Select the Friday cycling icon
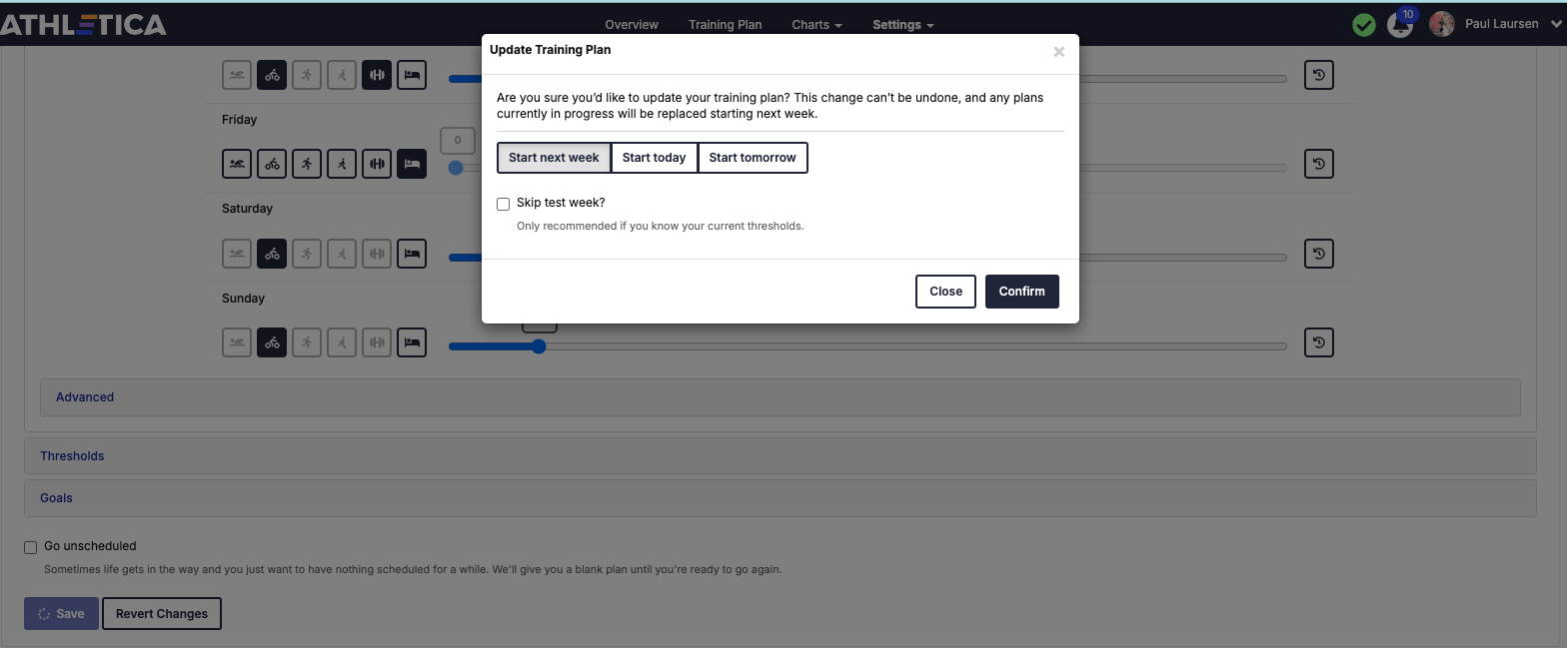The image size is (1567, 648). tap(272, 164)
